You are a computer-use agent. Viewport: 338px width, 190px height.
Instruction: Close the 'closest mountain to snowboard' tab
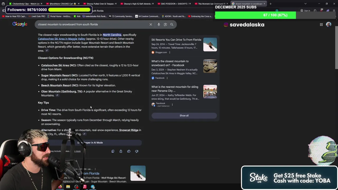click(x=264, y=4)
